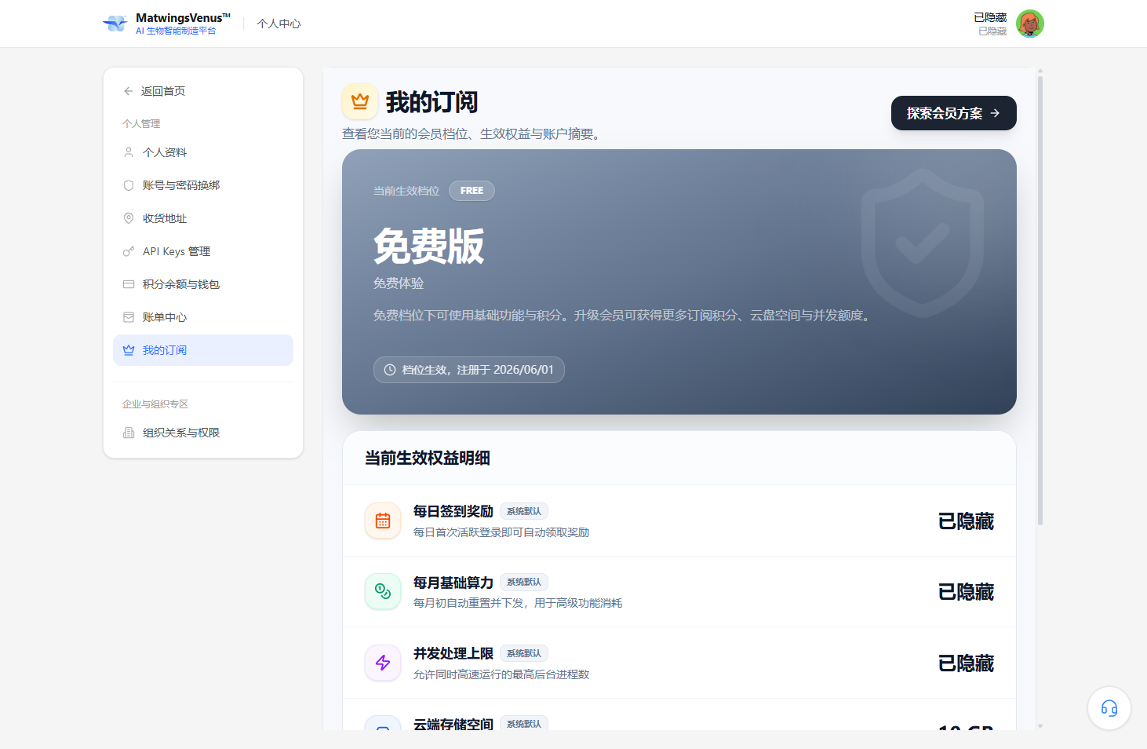Click the card icon for 积分余额与钱包
Viewport: 1147px width, 749px height.
pyautogui.click(x=129, y=284)
